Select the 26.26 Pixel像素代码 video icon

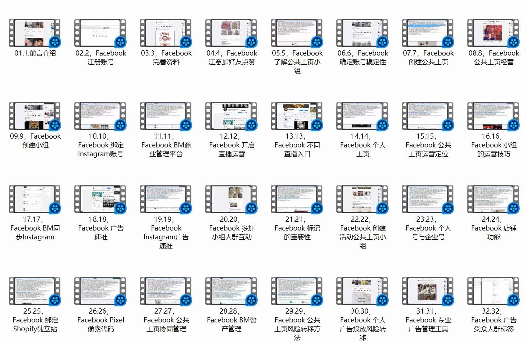(x=100, y=291)
